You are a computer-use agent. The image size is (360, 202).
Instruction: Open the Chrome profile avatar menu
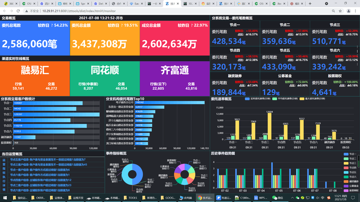click(x=348, y=11)
